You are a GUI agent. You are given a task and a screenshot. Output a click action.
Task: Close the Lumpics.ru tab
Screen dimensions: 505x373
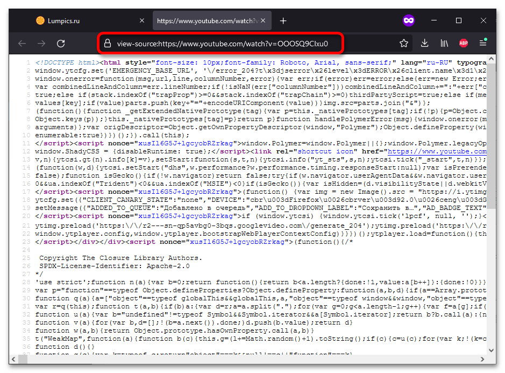pos(142,20)
